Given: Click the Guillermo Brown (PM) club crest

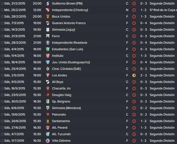Looking at the screenshot, I should coord(48,4).
